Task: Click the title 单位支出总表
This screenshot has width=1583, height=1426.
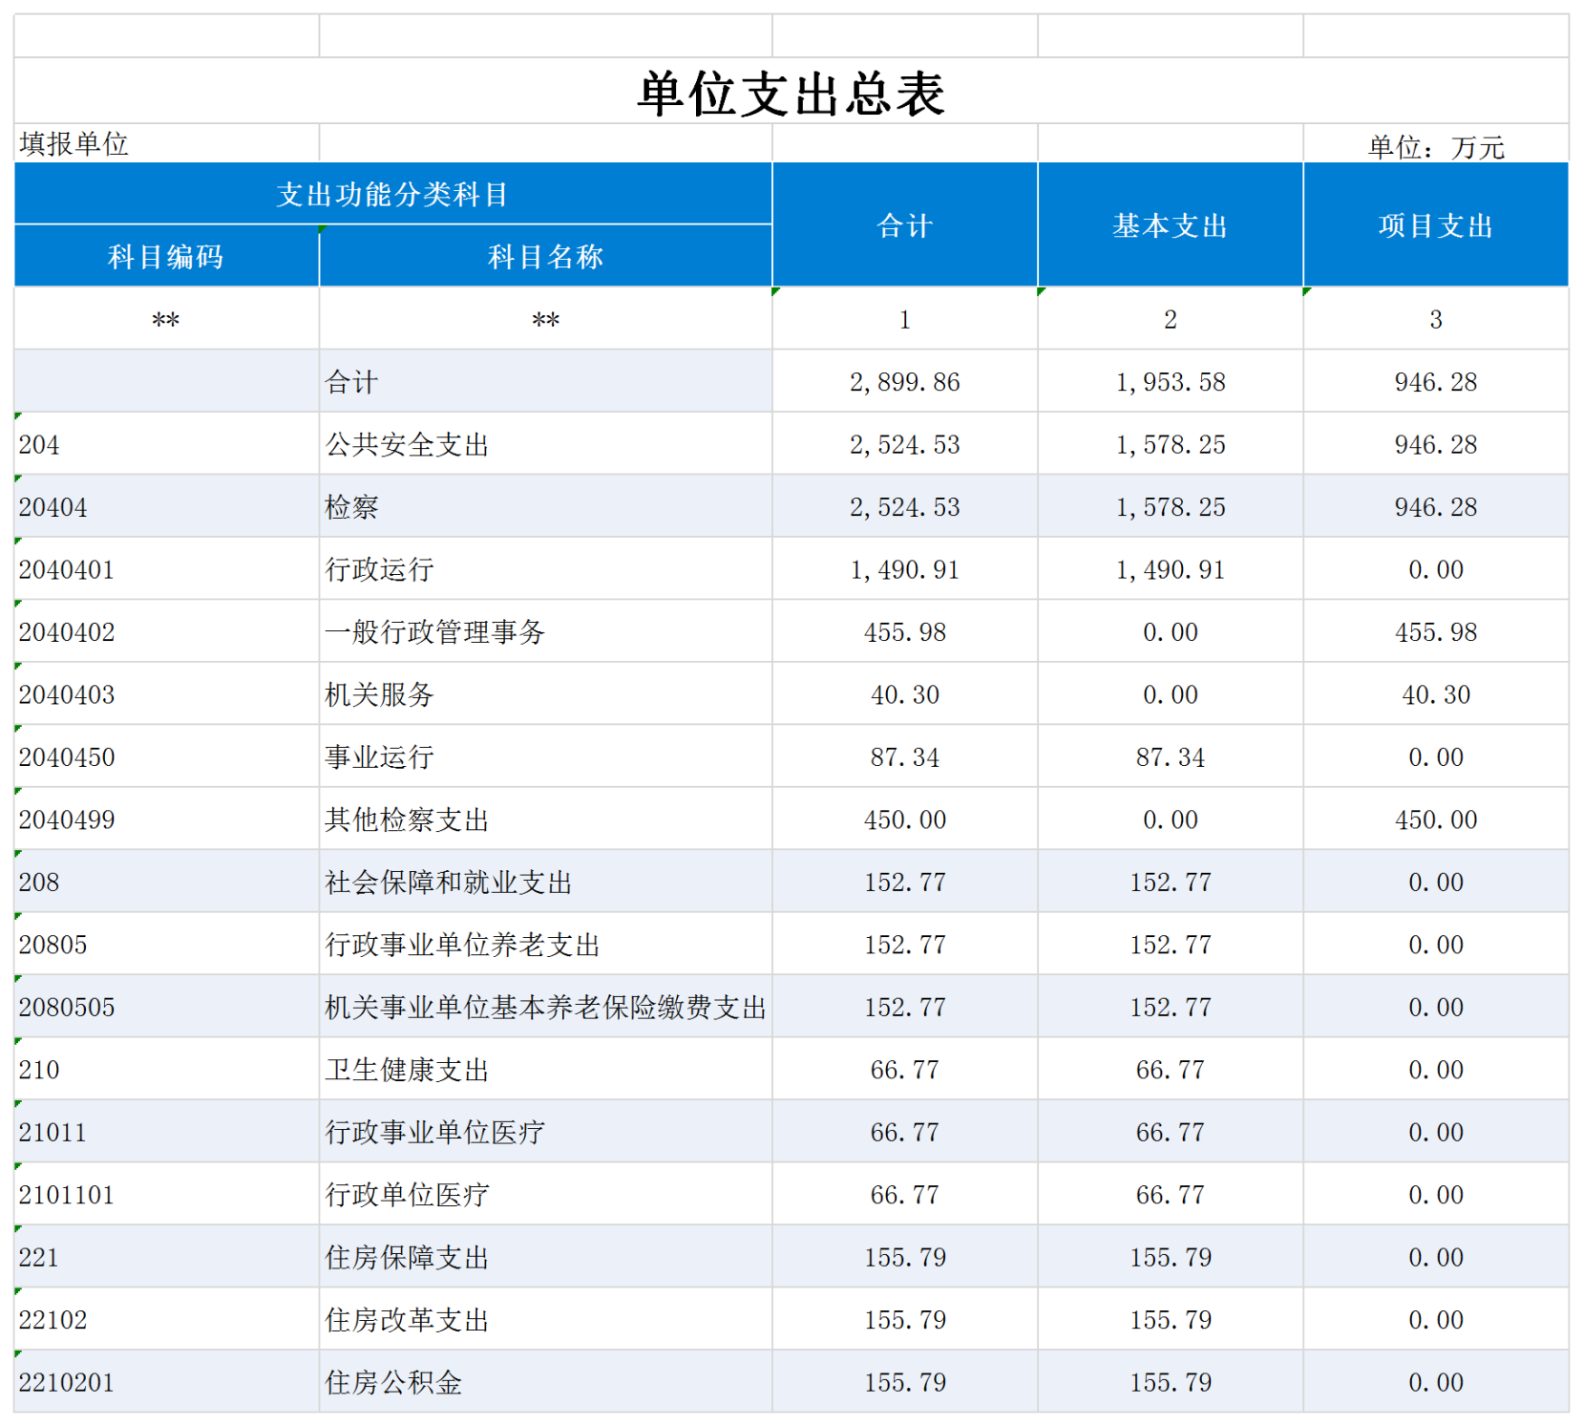Action: pos(791,94)
